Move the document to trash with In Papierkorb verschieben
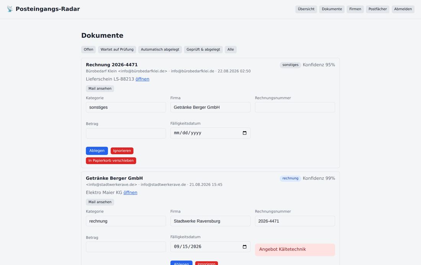 pyautogui.click(x=111, y=160)
